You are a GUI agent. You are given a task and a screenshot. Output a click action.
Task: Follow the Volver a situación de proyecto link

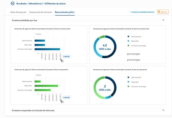pyautogui.click(x=143, y=12)
